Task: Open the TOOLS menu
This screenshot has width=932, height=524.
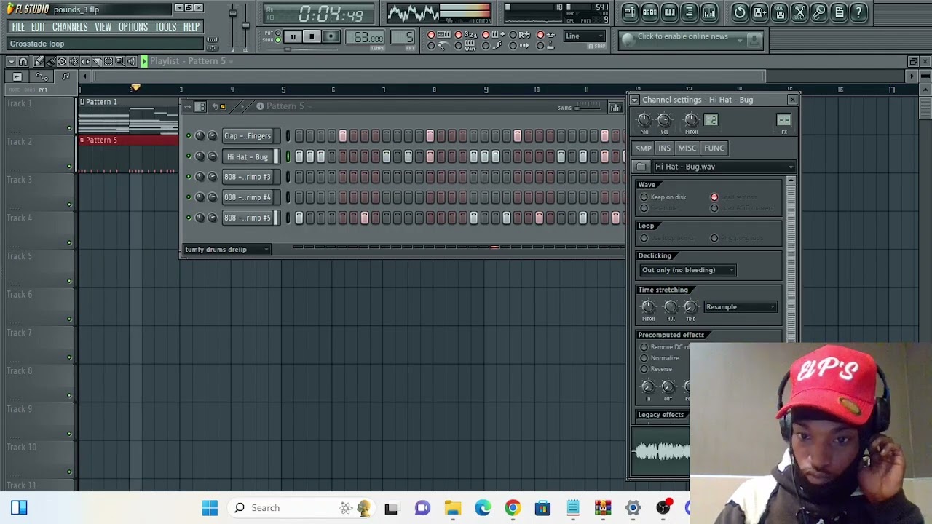Action: pos(165,27)
